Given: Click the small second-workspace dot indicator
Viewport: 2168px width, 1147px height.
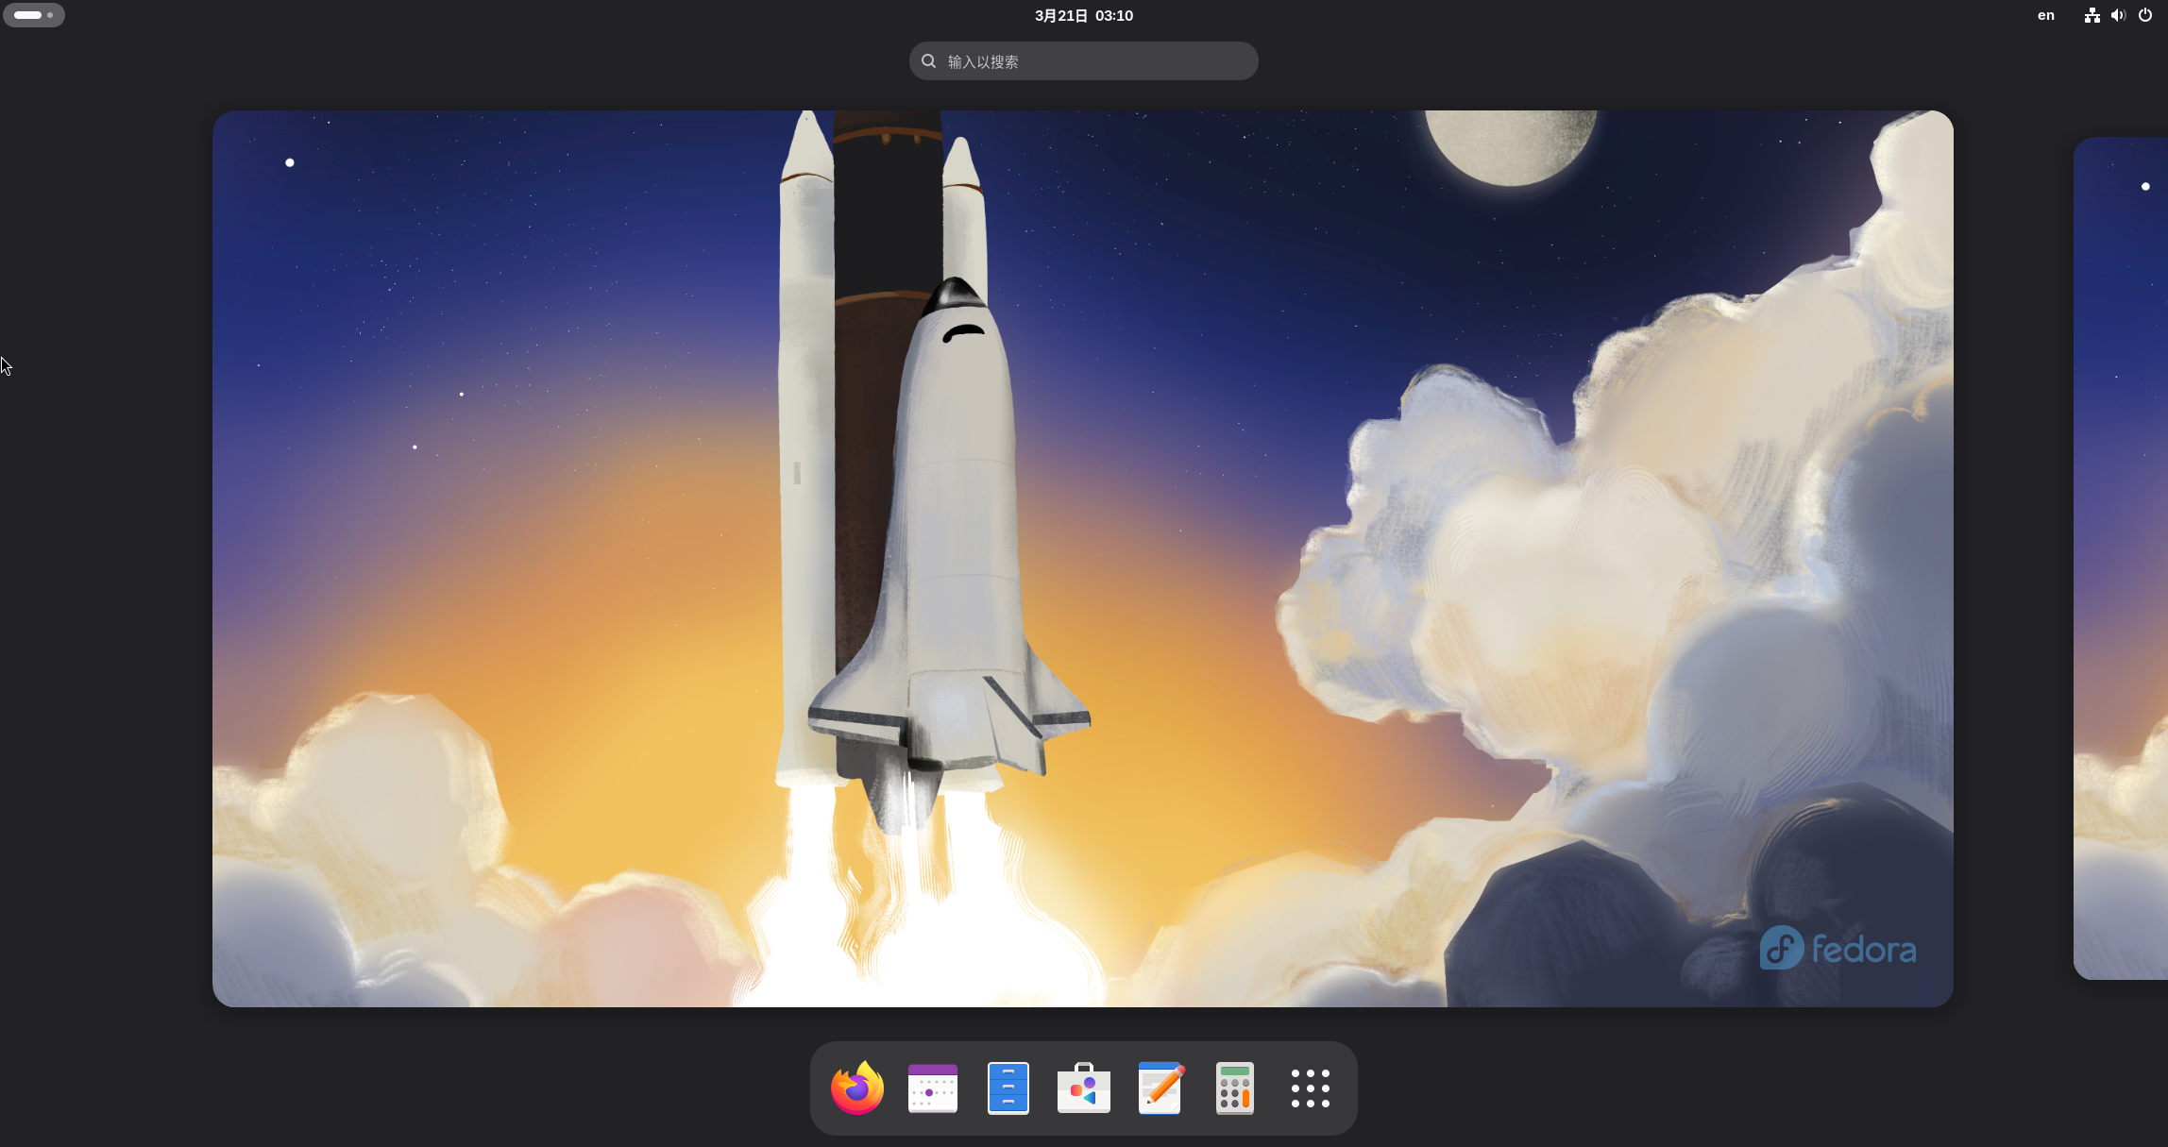Looking at the screenshot, I should [x=50, y=15].
